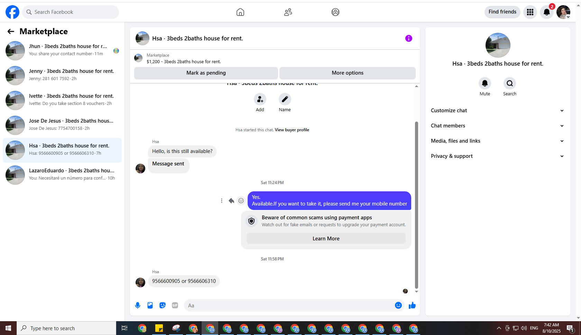This screenshot has width=581, height=335.
Task: Expand the Customize chat section
Action: 498,111
